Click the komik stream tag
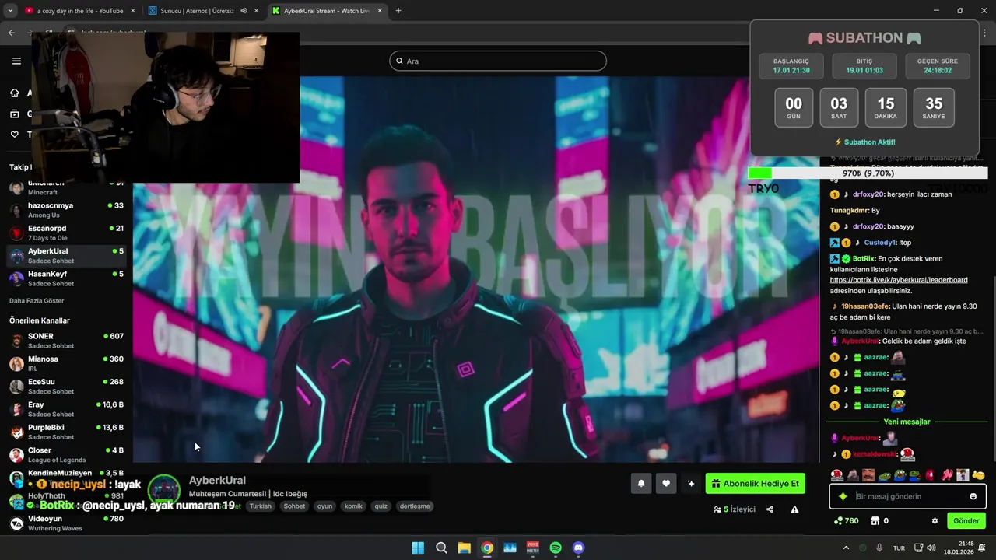 pyautogui.click(x=353, y=506)
